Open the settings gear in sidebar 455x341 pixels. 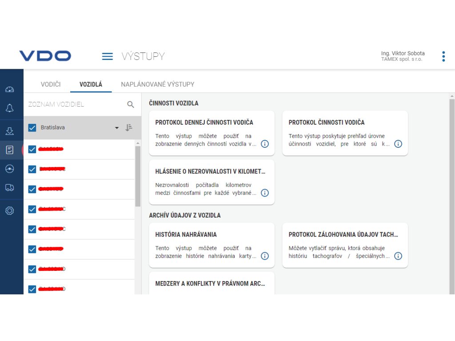tap(10, 210)
